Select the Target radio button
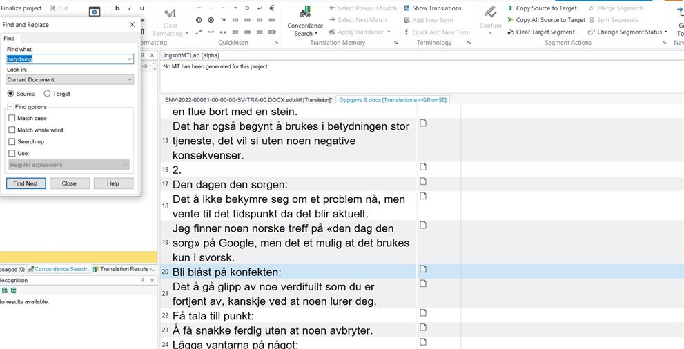The height and width of the screenshot is (349, 684). pos(47,94)
